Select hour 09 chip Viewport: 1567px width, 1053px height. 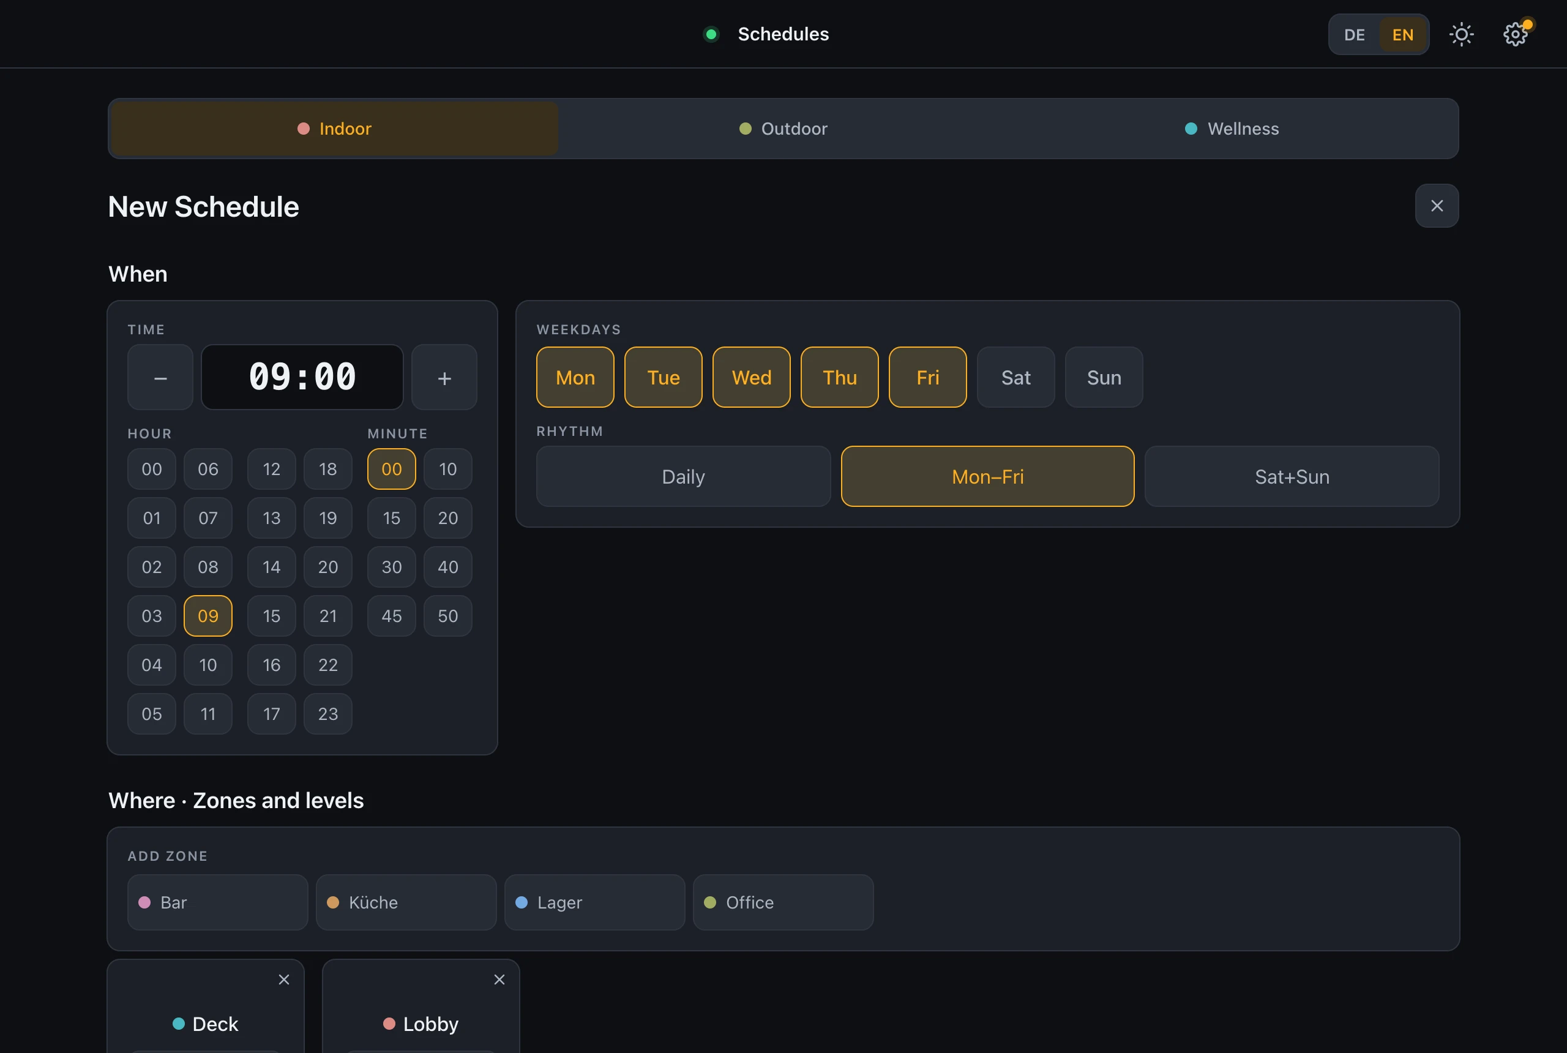click(x=208, y=615)
